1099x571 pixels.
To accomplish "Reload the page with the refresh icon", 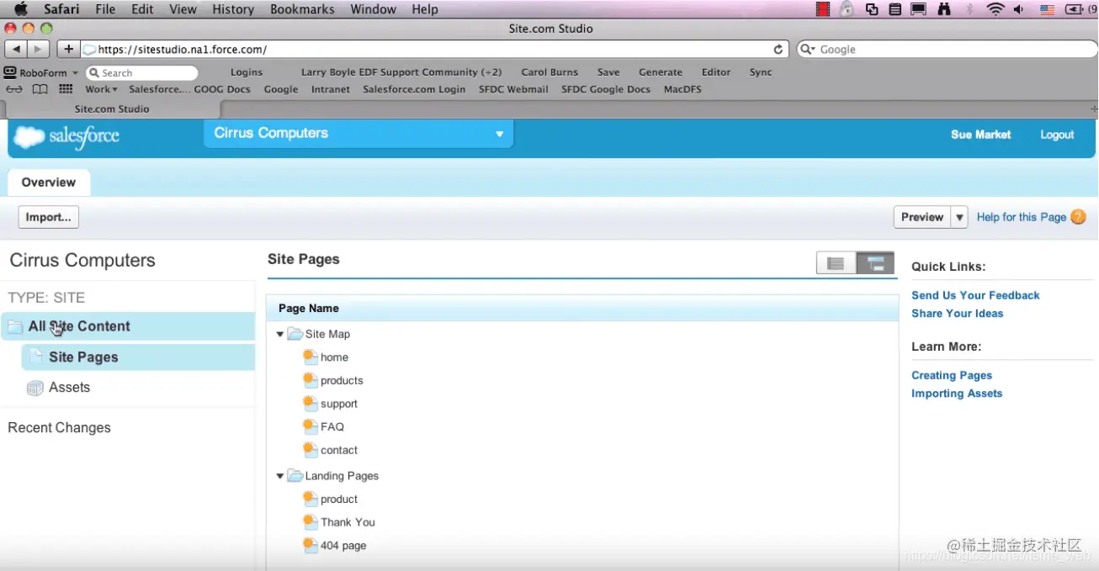I will [x=778, y=50].
